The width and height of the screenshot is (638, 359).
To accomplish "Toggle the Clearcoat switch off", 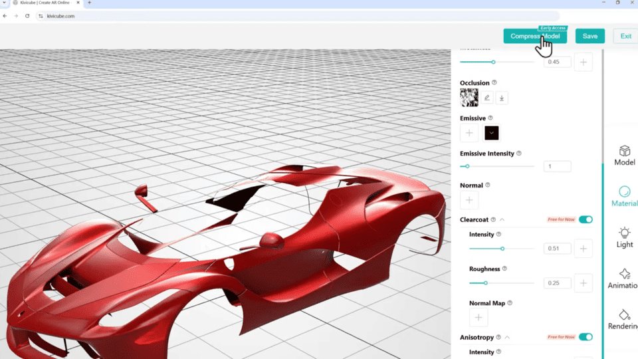I will tap(585, 220).
